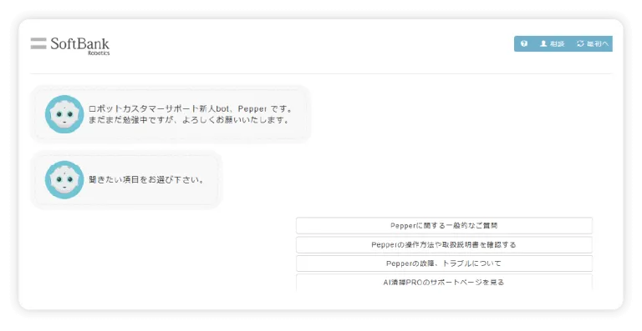Click the help question mark icon

[523, 43]
